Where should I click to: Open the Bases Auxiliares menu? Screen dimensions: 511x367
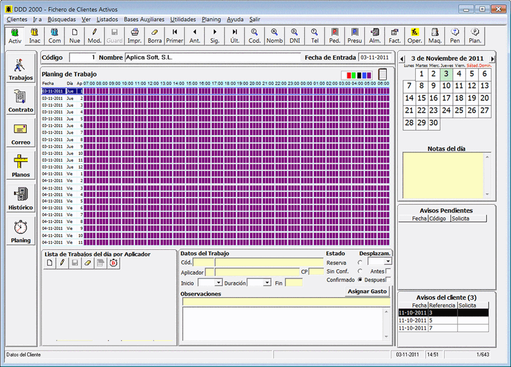point(144,19)
